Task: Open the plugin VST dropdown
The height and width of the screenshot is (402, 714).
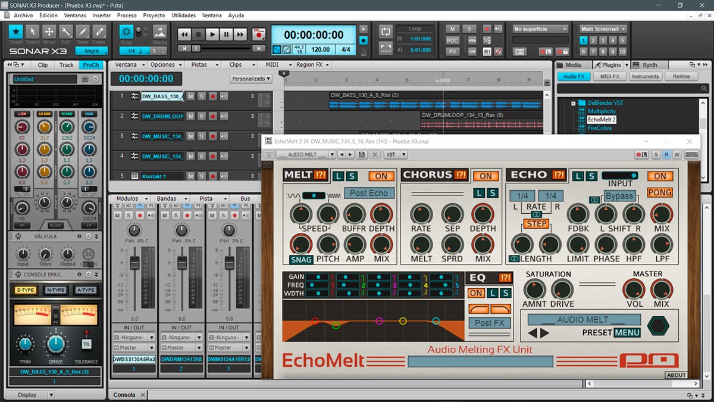Action: click(395, 155)
